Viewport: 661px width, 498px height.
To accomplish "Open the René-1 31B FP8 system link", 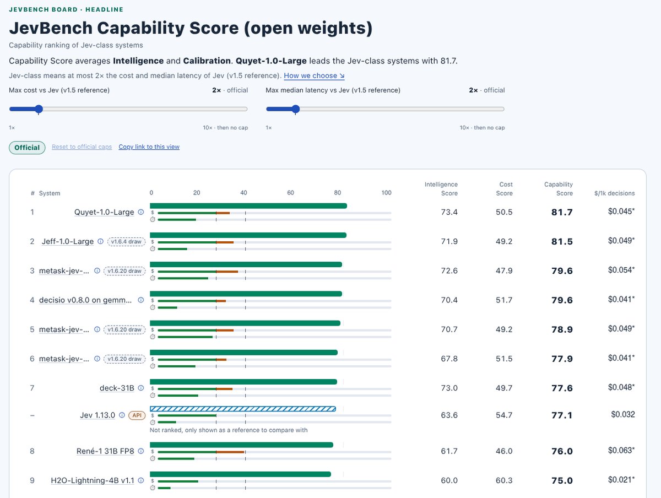I will tap(105, 451).
